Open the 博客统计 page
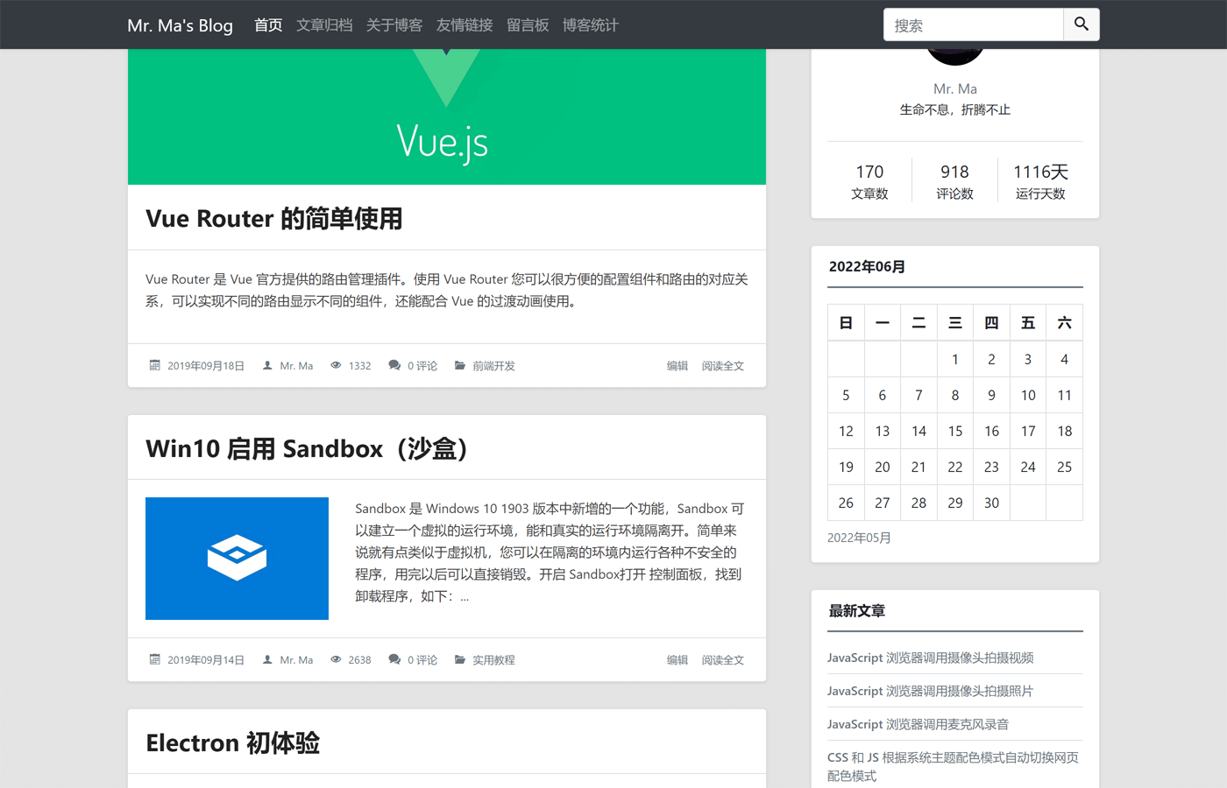Screen dimensions: 1227x788 590,25
